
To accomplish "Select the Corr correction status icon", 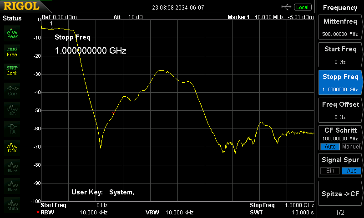I will click(x=12, y=90).
